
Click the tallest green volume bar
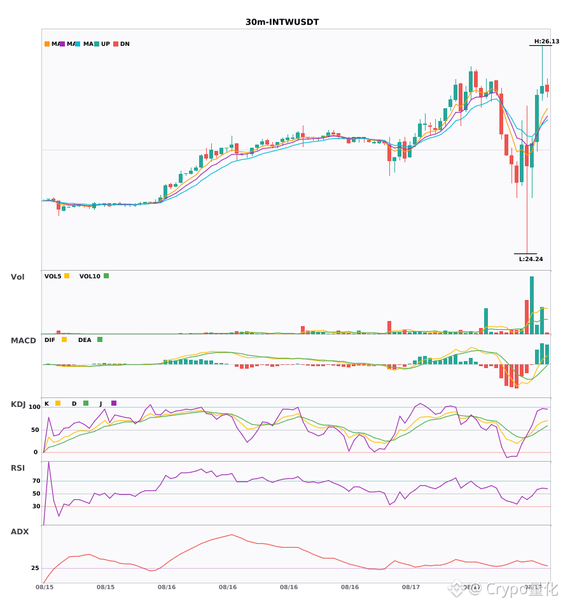(532, 305)
